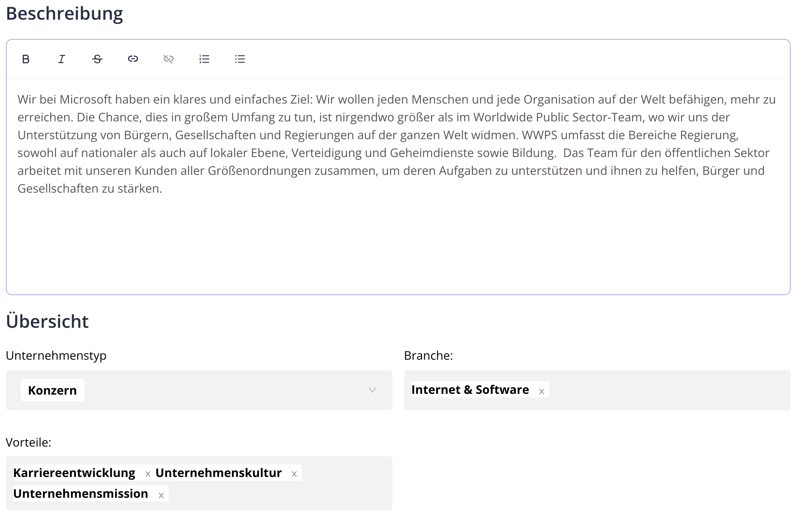Insert a link with the link icon
Screen dimensions: 794x513
pyautogui.click(x=133, y=59)
